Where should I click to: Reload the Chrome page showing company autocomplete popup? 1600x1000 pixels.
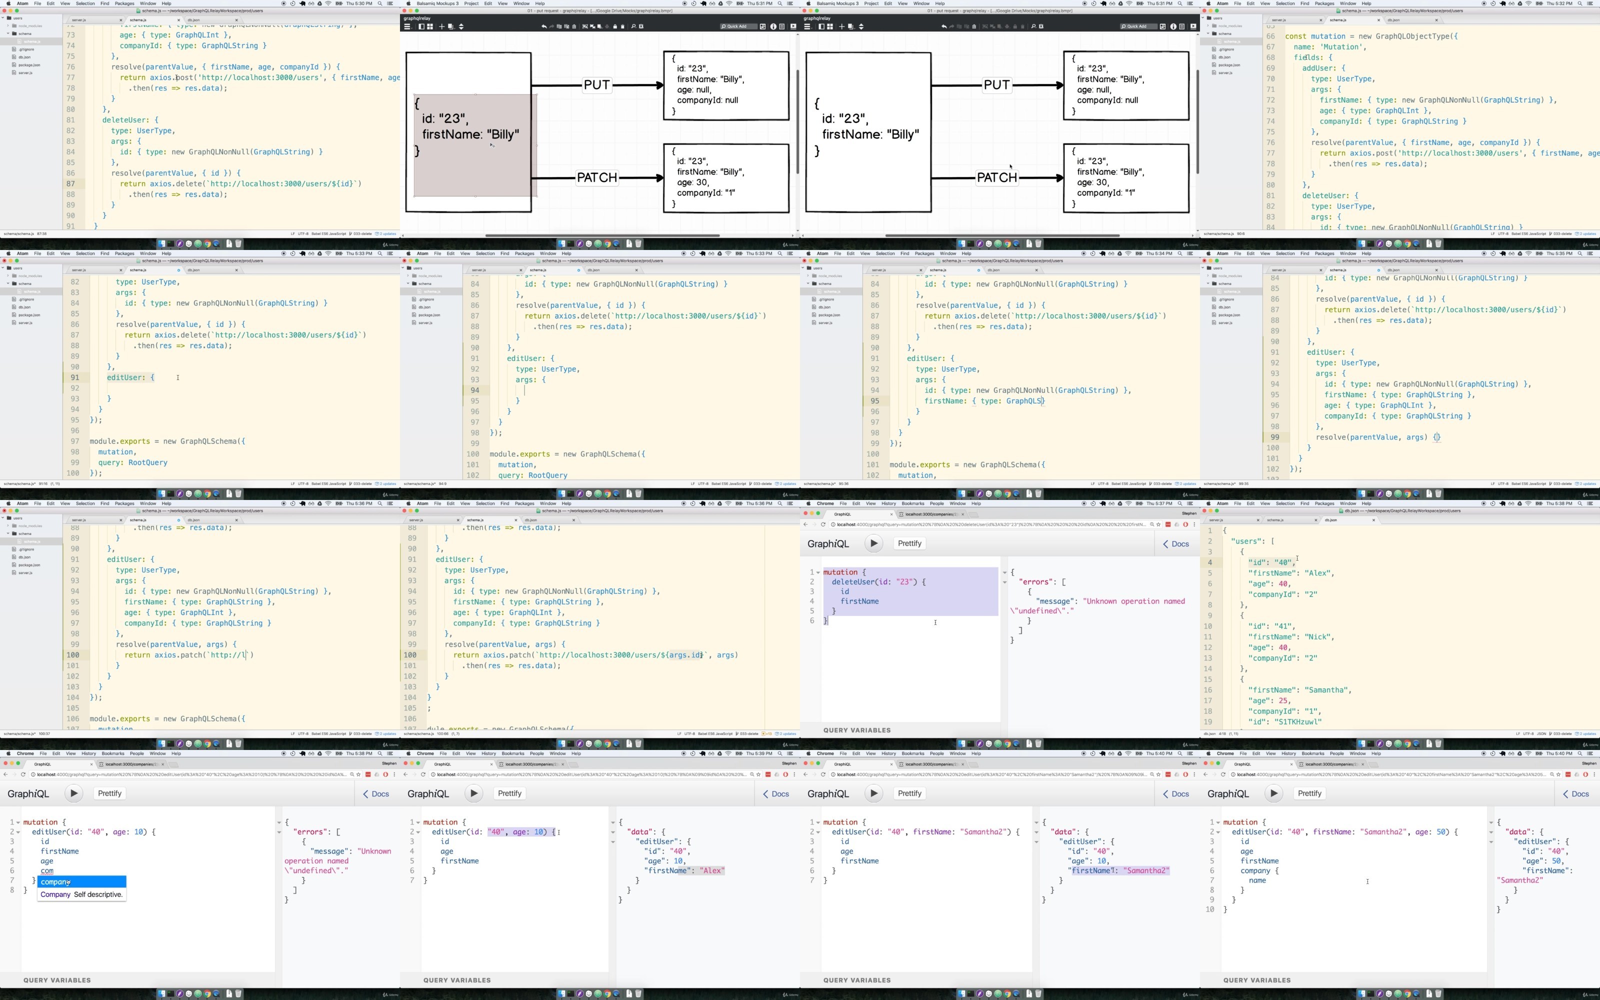[x=23, y=774]
